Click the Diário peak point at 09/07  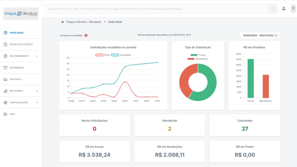click(x=125, y=82)
